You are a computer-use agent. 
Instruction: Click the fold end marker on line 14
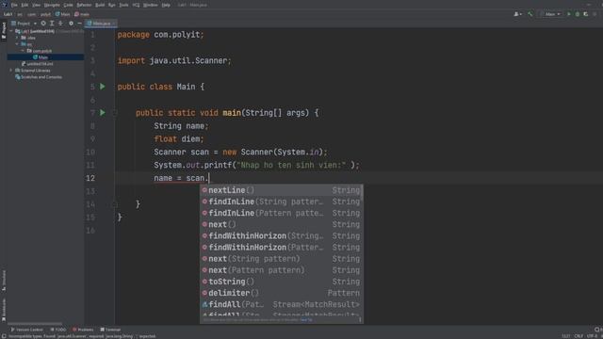(x=115, y=204)
